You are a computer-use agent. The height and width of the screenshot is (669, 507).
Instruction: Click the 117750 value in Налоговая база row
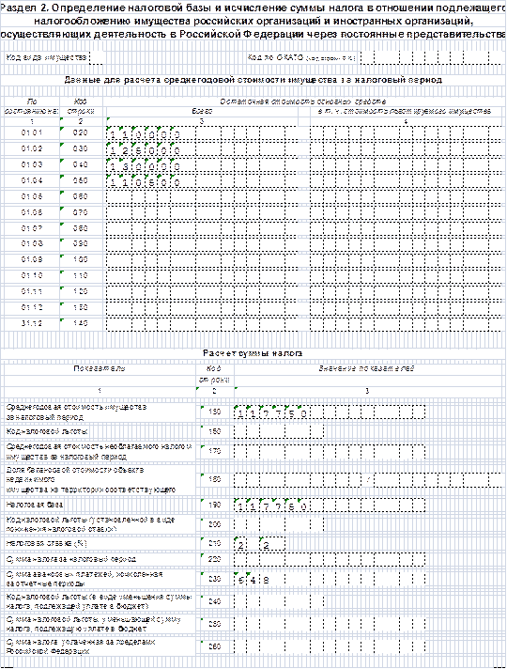click(x=271, y=506)
